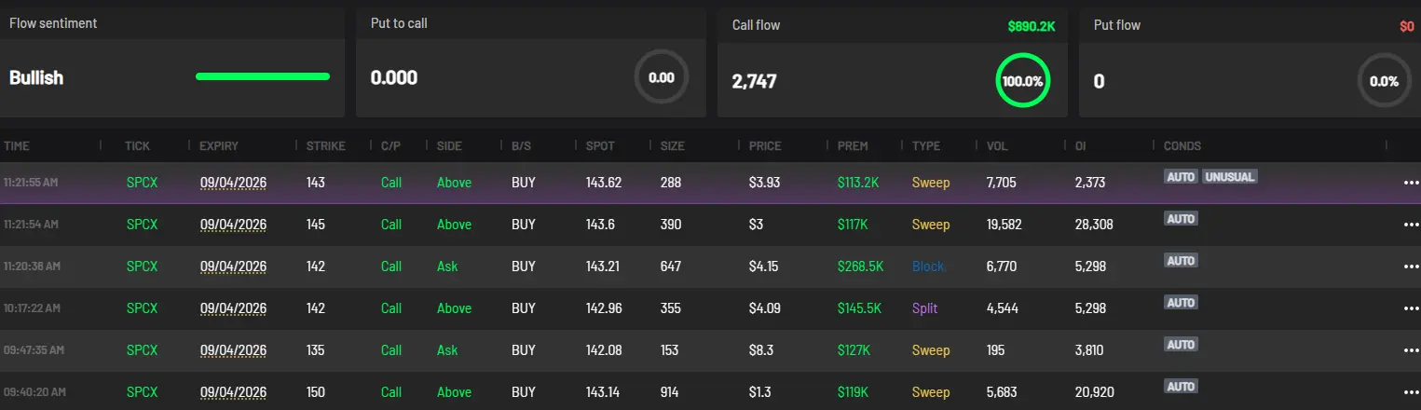Click the Put to call 0.00 ring gauge
This screenshot has width=1421, height=410.
tap(662, 78)
